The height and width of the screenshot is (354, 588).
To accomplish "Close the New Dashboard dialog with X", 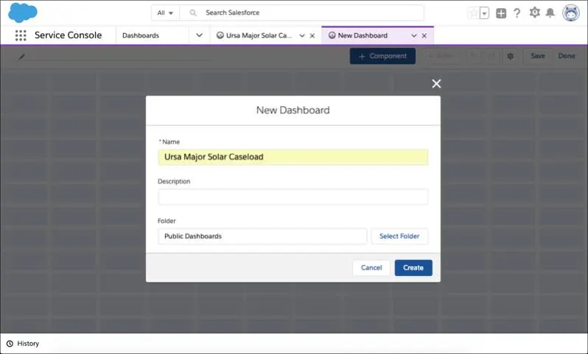I will (436, 84).
